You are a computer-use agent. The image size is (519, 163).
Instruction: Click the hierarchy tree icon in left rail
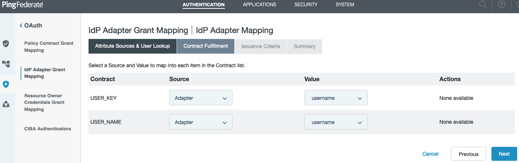click(6, 64)
